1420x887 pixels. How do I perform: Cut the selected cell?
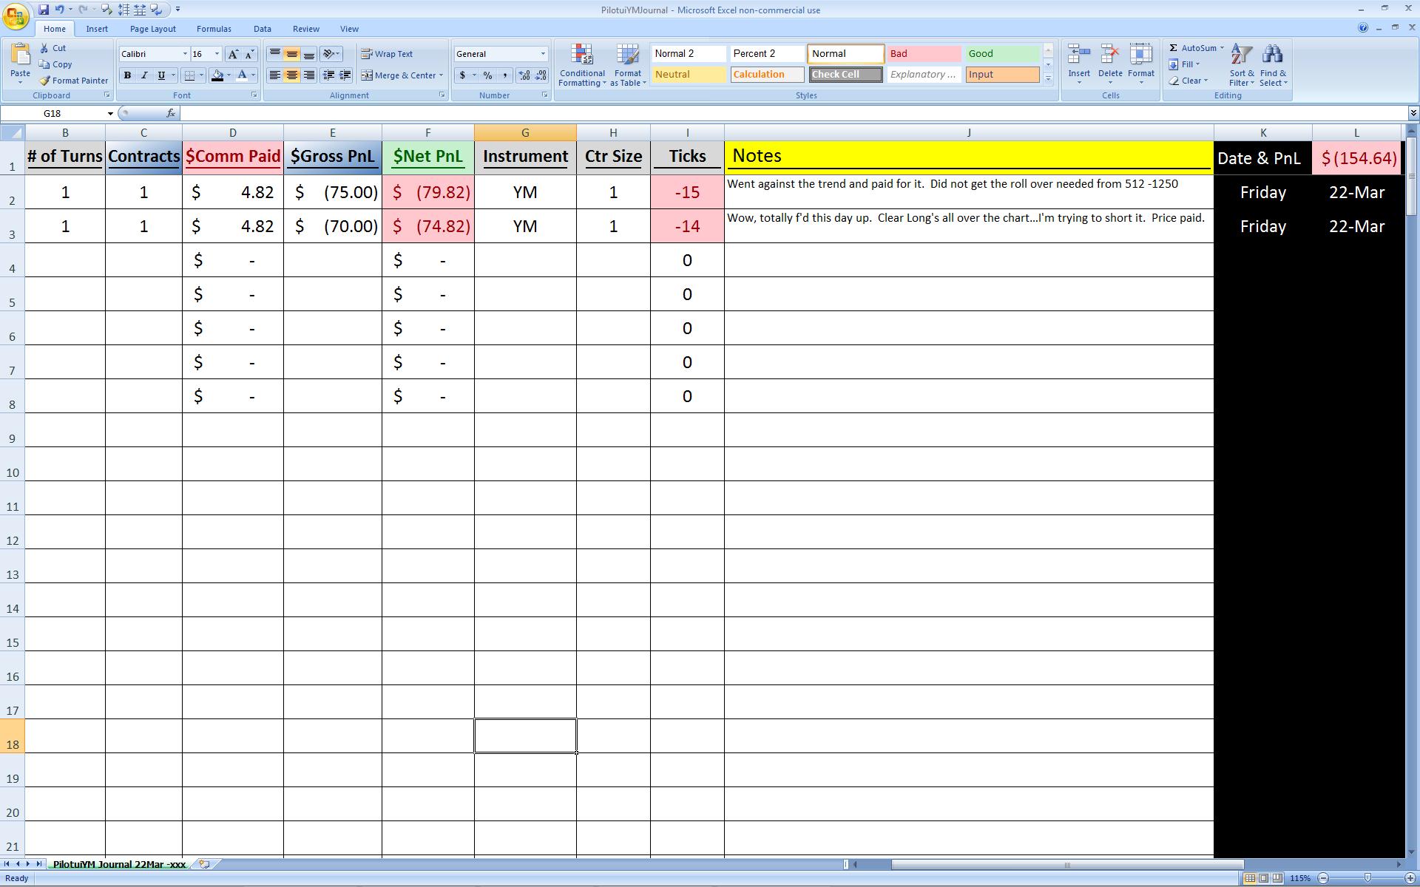coord(53,48)
